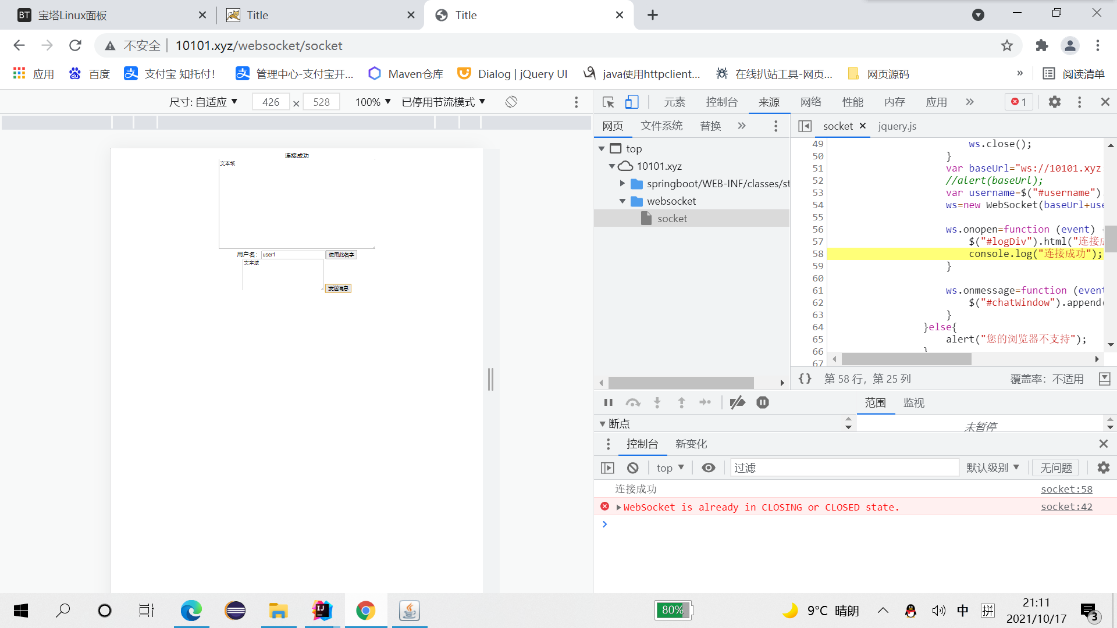The height and width of the screenshot is (628, 1117).
Task: Step over the next function call
Action: [x=633, y=402]
